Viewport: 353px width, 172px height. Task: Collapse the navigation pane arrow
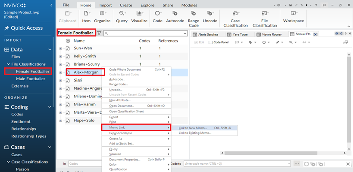pyautogui.click(x=51, y=5)
